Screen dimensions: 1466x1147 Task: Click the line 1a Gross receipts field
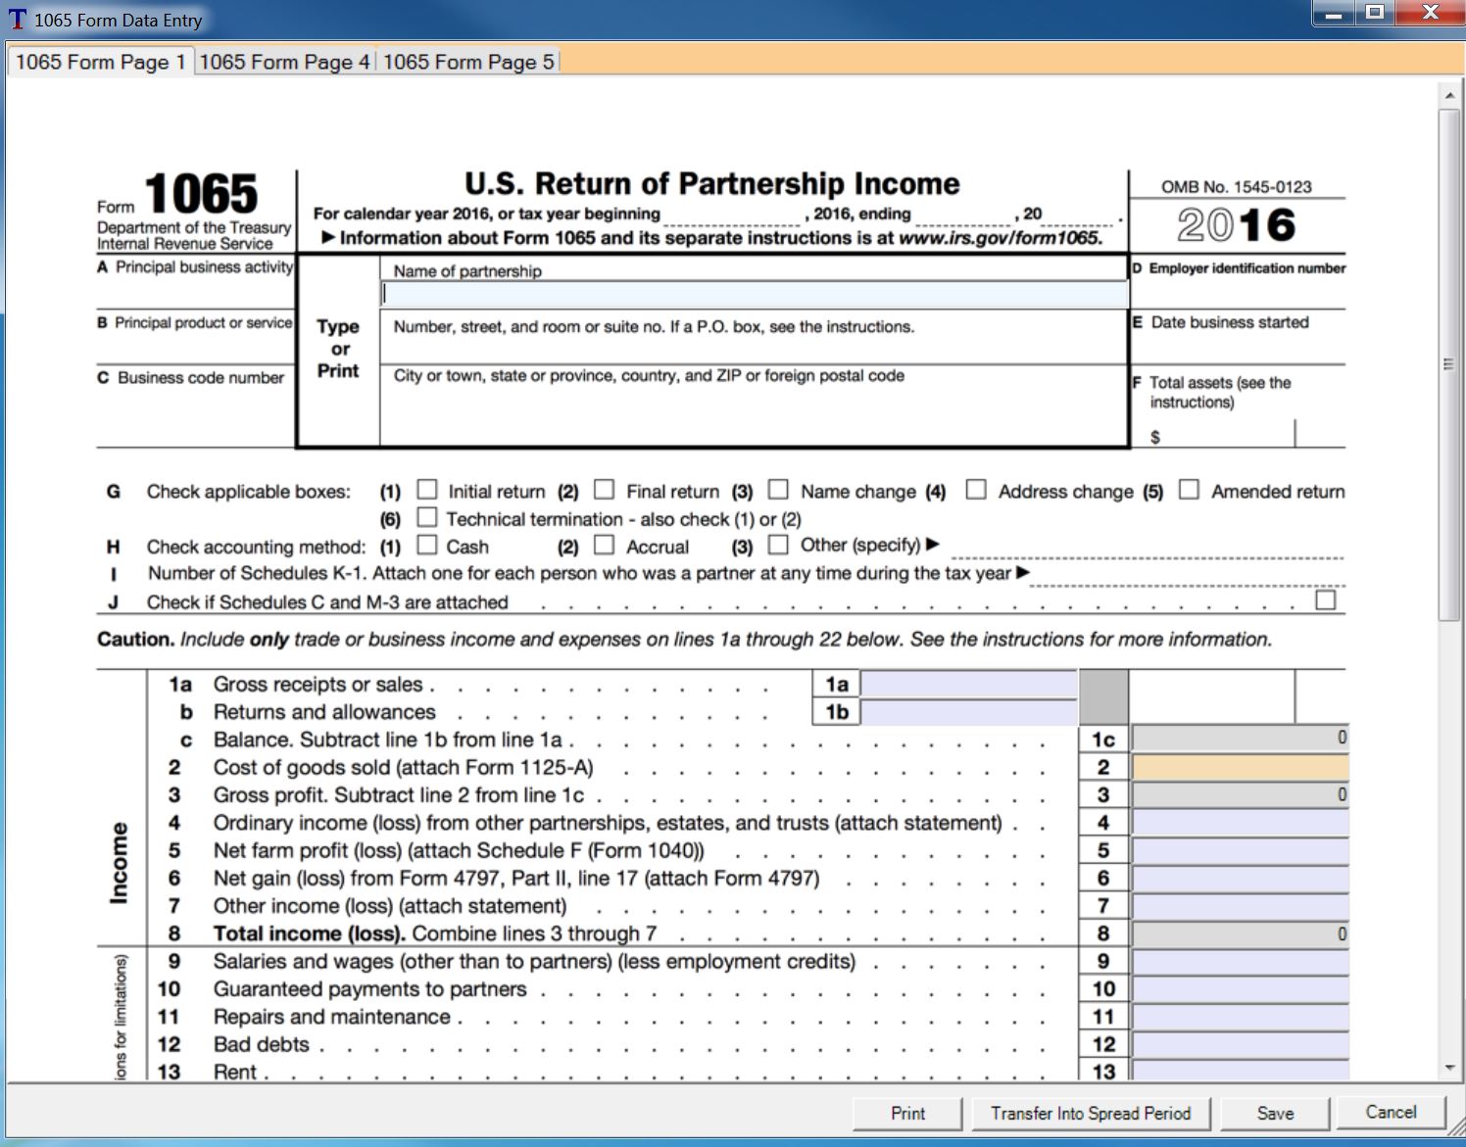pos(968,684)
